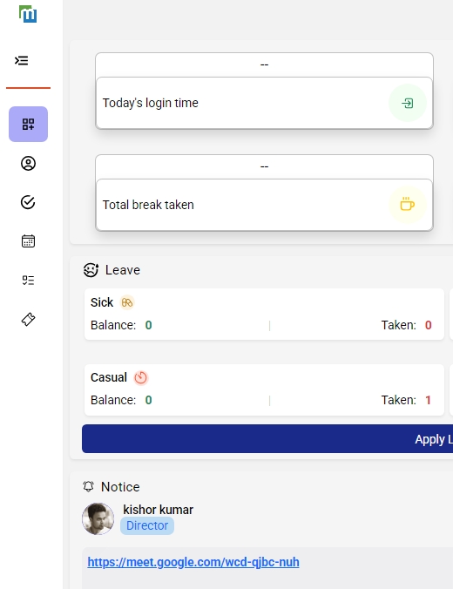Click Sick leave Taken value 0
The image size is (453, 589).
coord(429,325)
